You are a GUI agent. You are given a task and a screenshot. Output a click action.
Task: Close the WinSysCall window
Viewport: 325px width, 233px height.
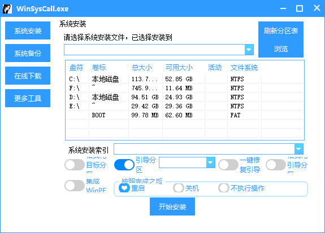(317, 8)
